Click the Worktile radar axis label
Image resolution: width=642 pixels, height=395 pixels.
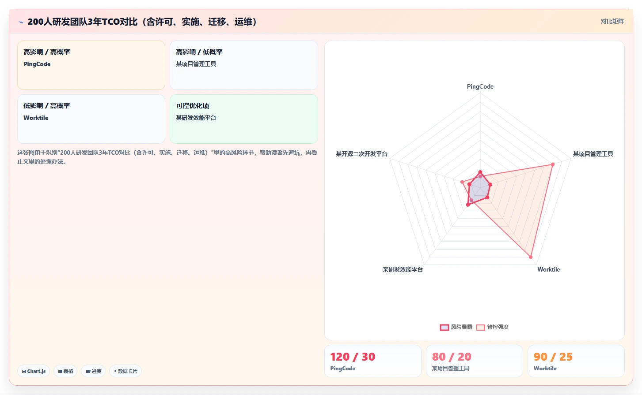[548, 269]
